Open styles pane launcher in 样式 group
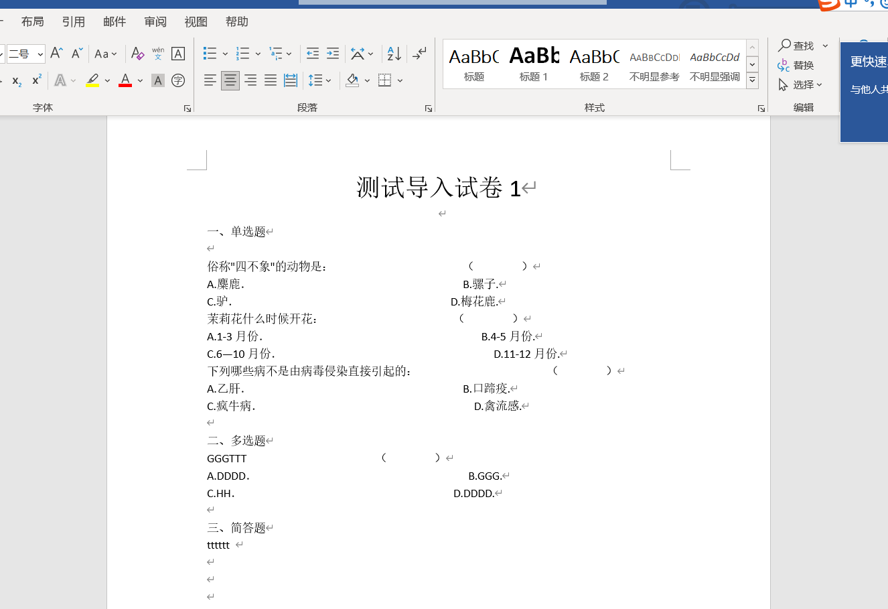Image resolution: width=888 pixels, height=609 pixels. click(761, 109)
